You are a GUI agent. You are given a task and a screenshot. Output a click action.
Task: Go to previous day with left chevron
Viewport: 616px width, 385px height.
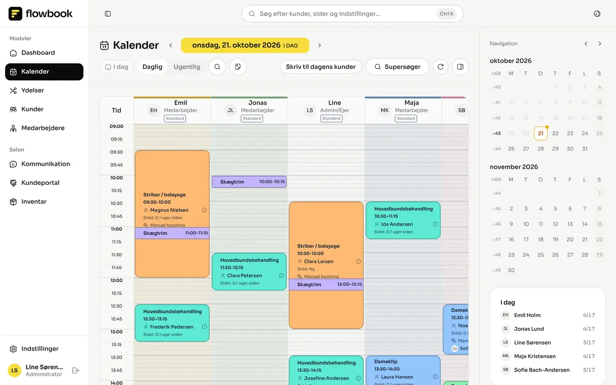171,45
